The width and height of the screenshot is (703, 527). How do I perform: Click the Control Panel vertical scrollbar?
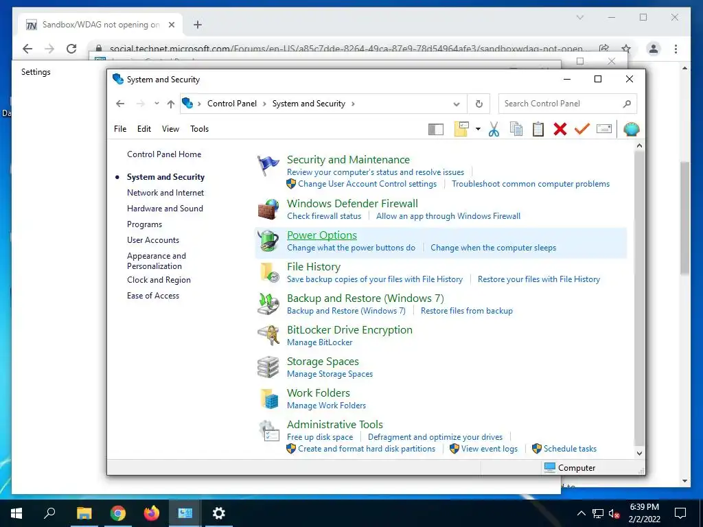point(639,299)
